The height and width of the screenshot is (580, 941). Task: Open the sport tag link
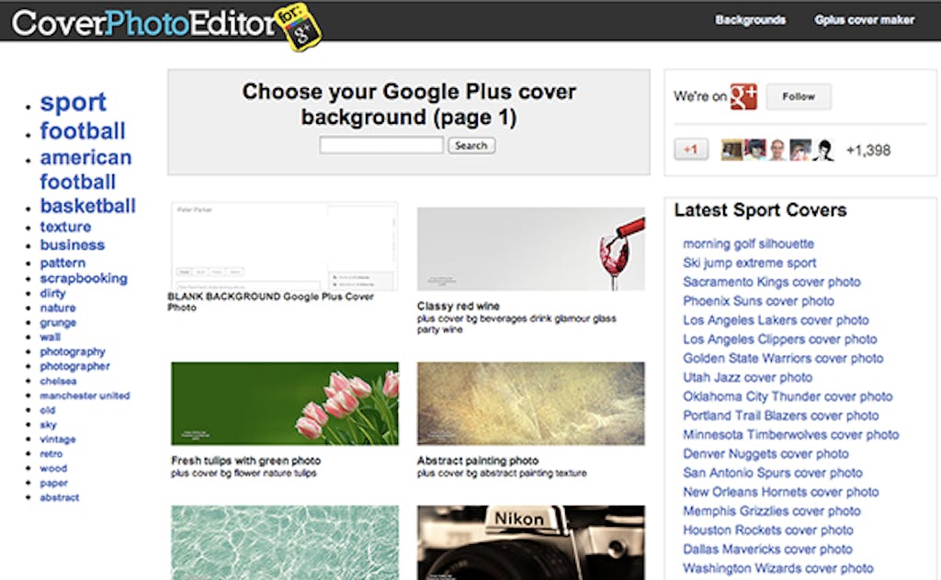click(x=74, y=102)
